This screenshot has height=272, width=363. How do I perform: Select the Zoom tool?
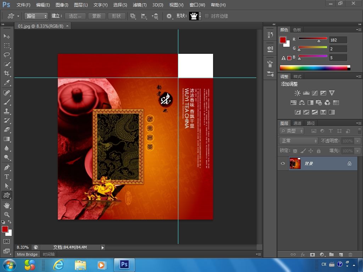coord(7,214)
